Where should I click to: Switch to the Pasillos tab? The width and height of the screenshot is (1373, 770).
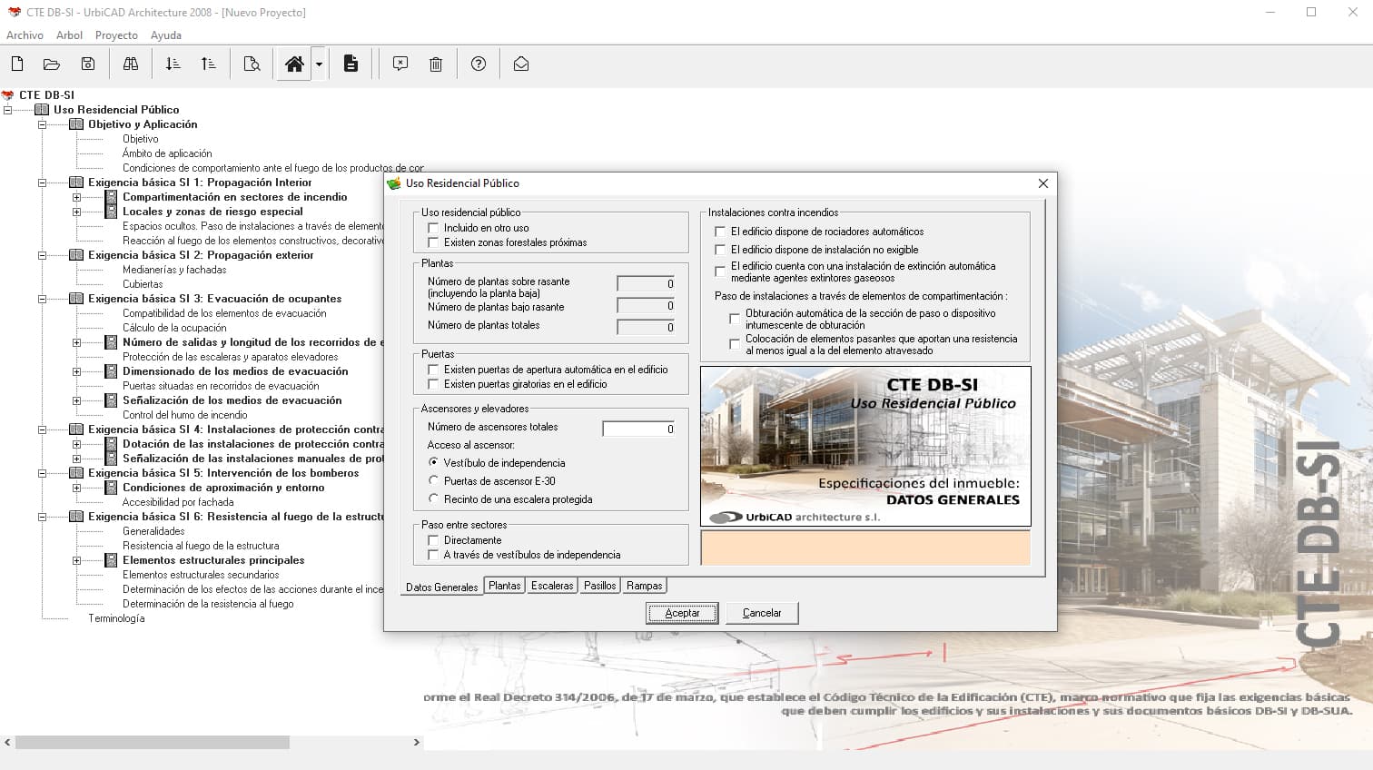(599, 586)
